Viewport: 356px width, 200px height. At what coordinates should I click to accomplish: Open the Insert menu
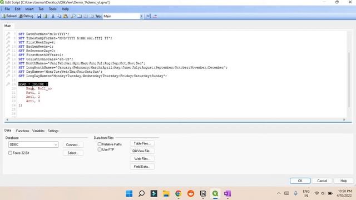[x=29, y=9]
